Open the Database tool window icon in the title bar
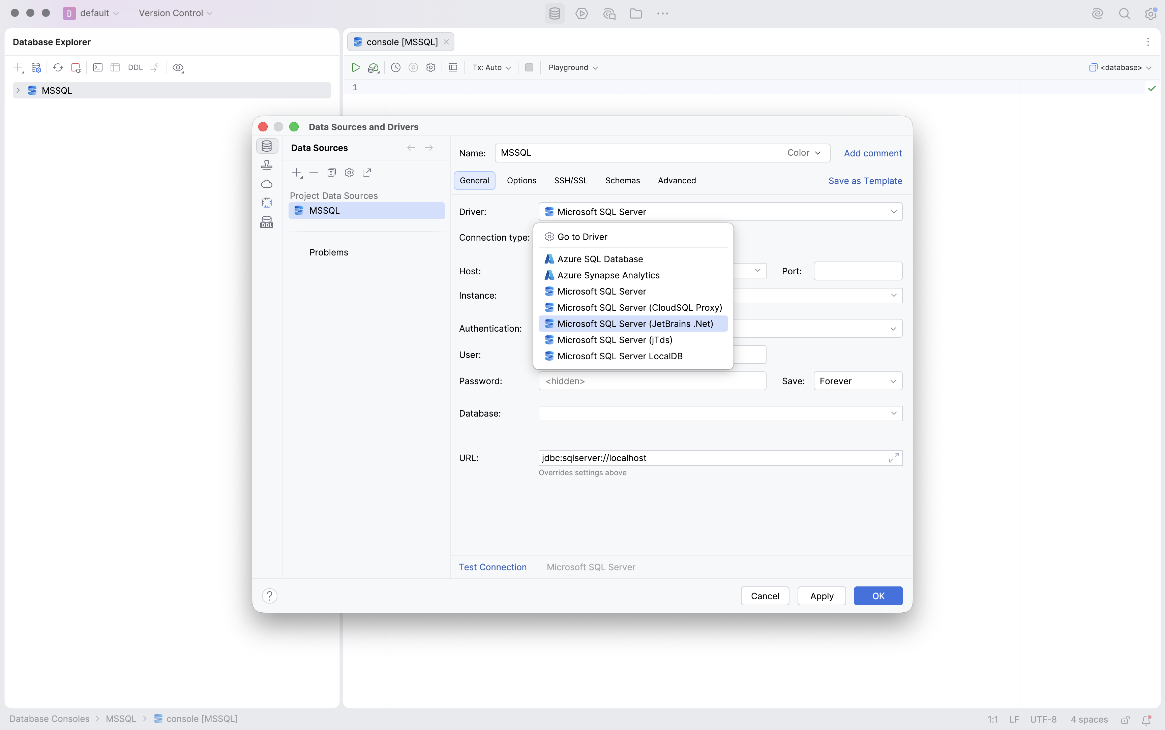This screenshot has width=1165, height=730. [555, 13]
